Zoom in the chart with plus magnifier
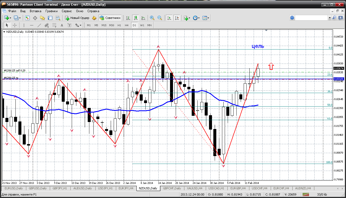This screenshot has width=346, height=198. 152,18
